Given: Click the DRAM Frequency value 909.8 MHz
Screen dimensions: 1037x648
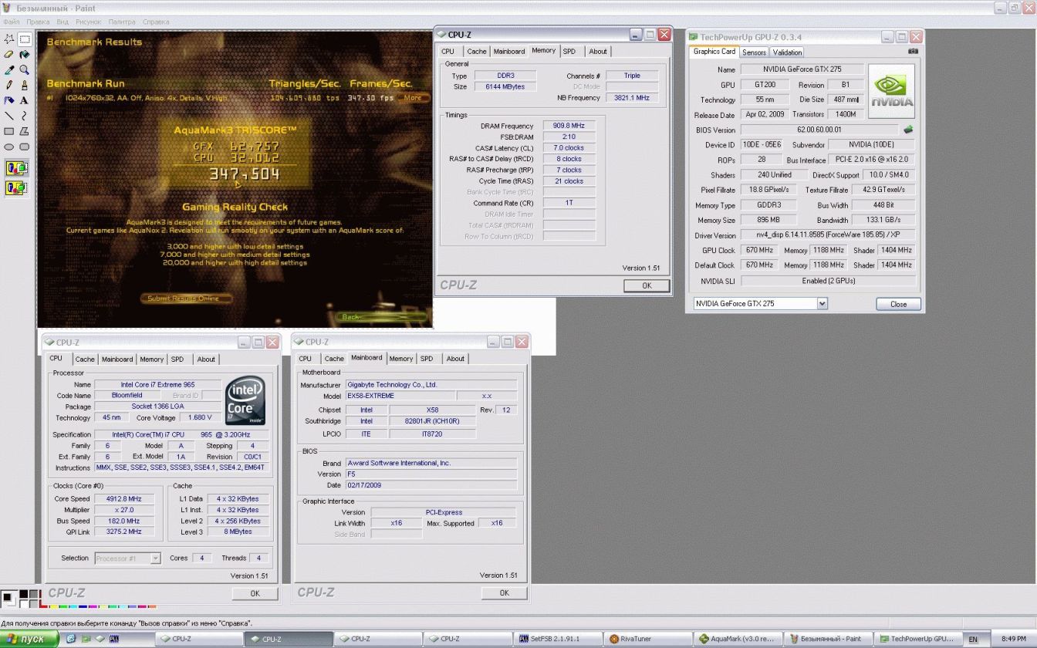Looking at the screenshot, I should pyautogui.click(x=569, y=126).
